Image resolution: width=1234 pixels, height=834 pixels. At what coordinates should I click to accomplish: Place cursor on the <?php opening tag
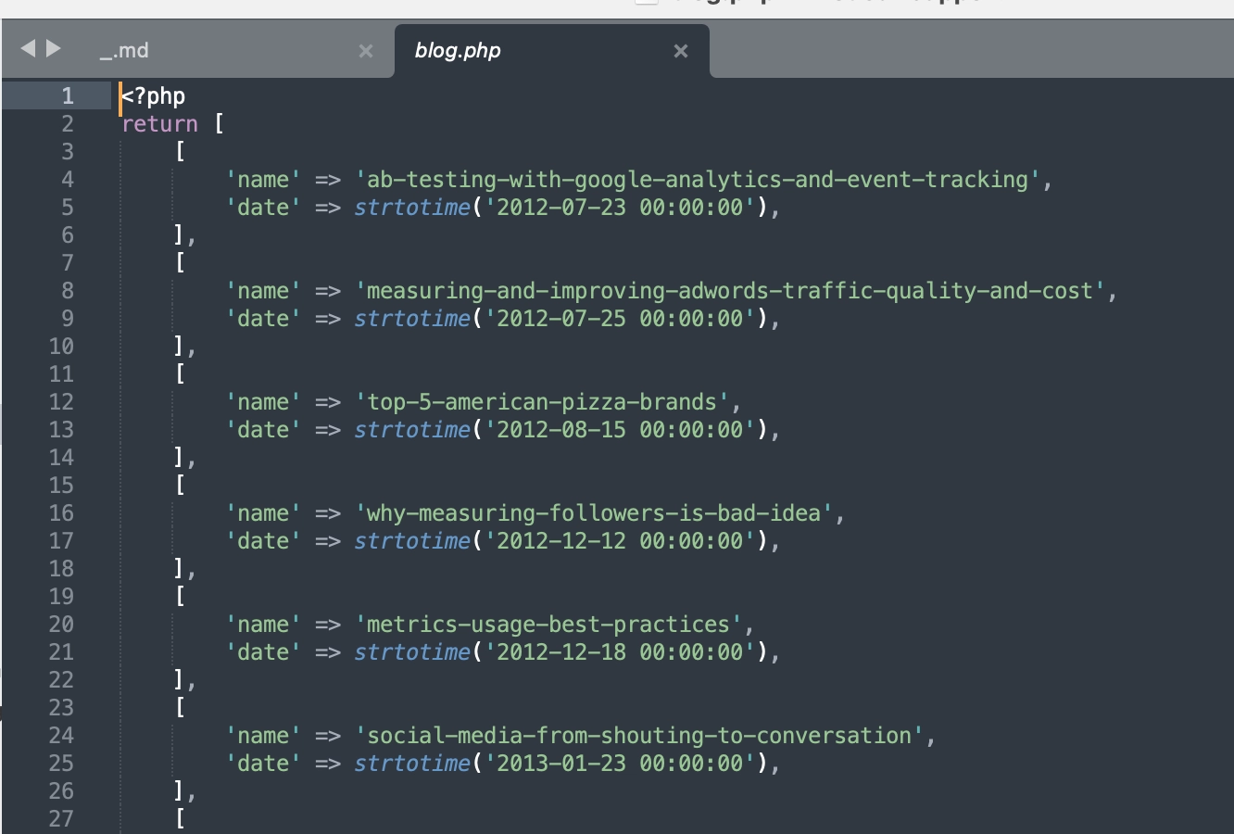(153, 95)
